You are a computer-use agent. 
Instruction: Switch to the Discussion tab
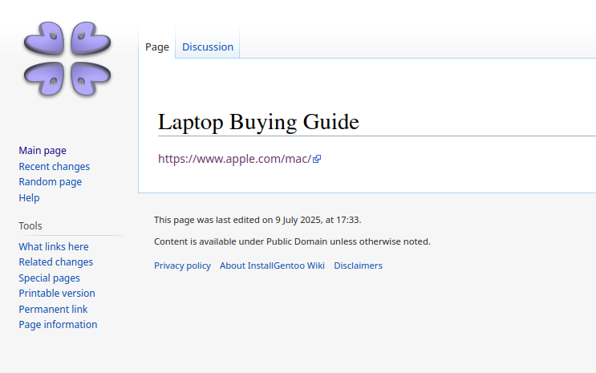(x=208, y=47)
